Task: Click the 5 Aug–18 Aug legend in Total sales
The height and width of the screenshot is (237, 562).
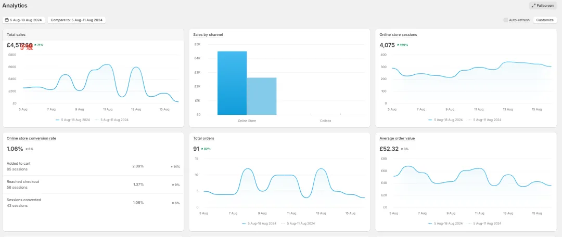Action: tap(72, 120)
